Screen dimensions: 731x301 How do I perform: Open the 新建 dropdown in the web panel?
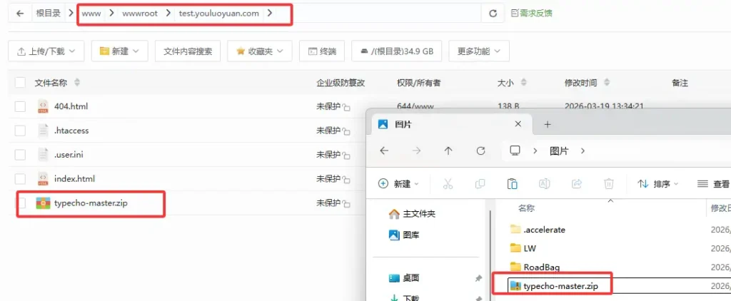tap(119, 51)
